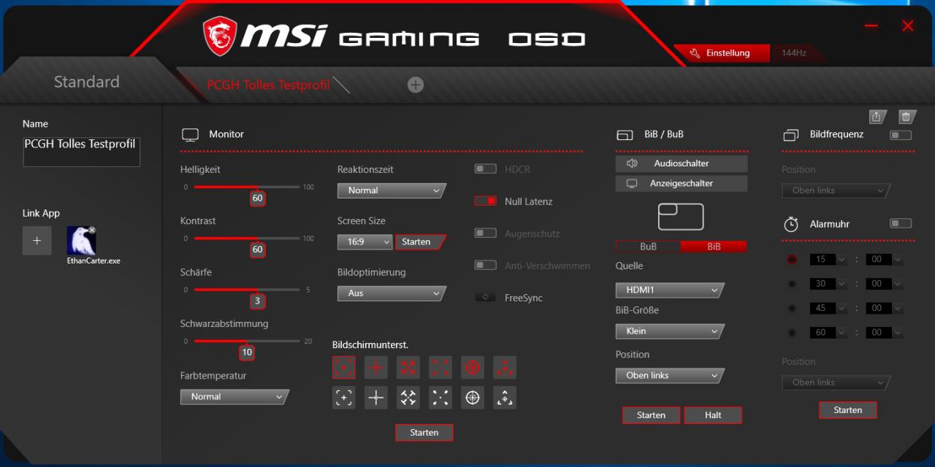
Task: Open the alarm minutes dropdown showing 45
Action: click(828, 308)
